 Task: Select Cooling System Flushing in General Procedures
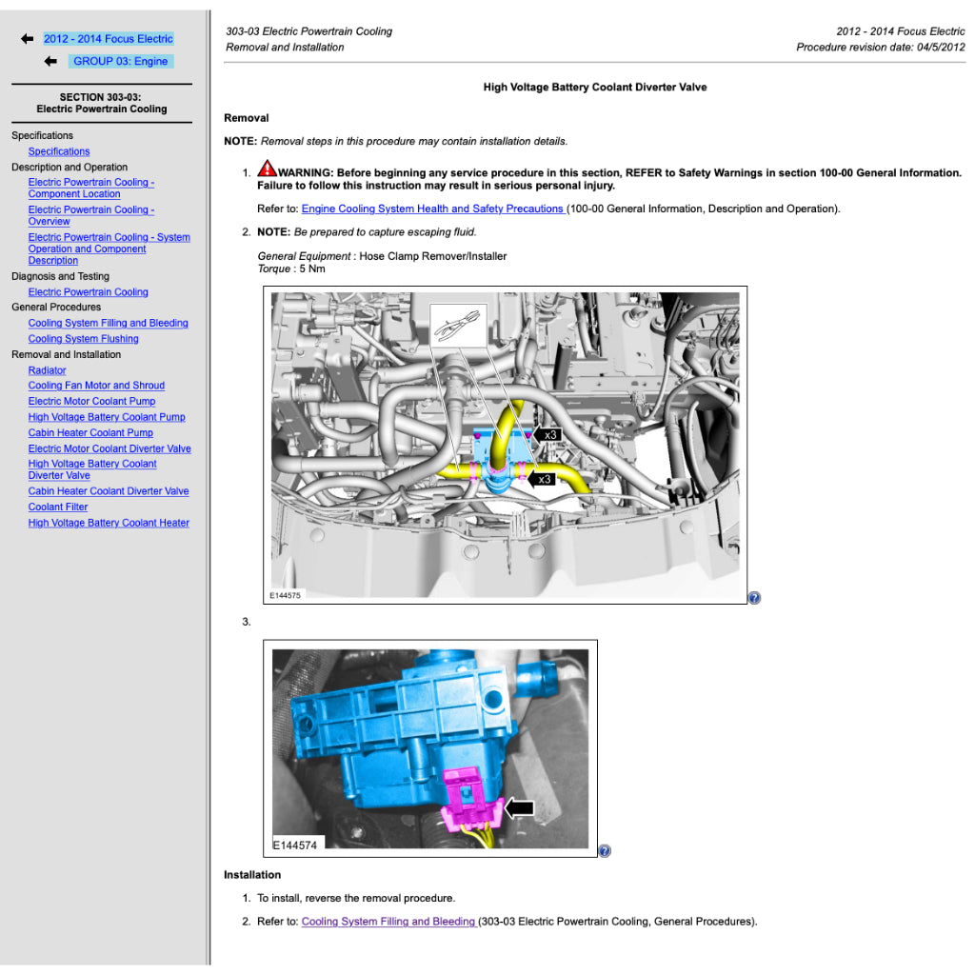click(83, 339)
